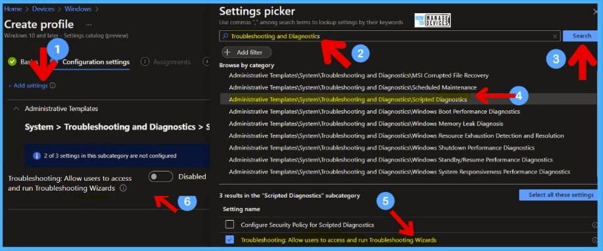Click Windows in the breadcrumb
Viewport: 603px width, 251px height.
click(78, 9)
